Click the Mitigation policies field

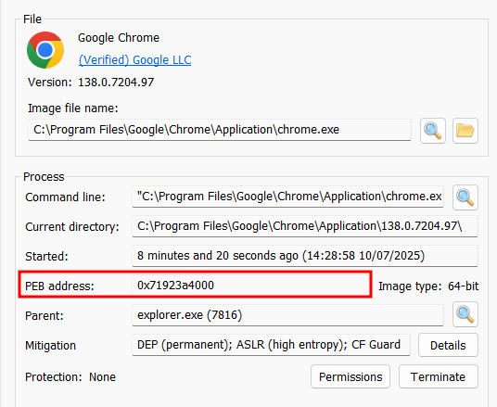click(271, 345)
